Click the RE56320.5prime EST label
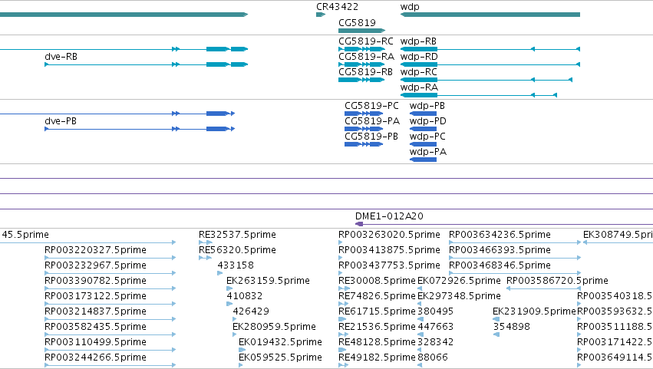653x369 pixels. click(237, 250)
